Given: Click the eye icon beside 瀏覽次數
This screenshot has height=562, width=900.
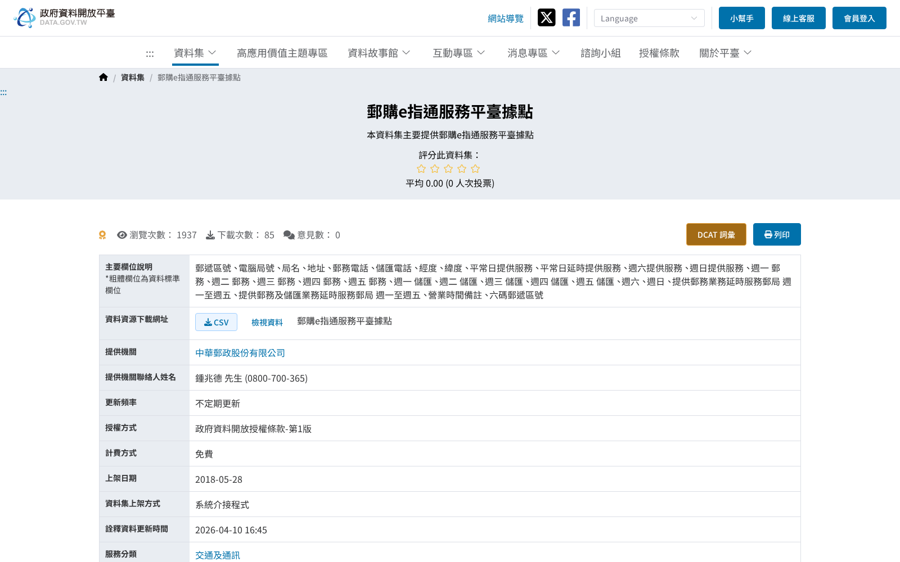Looking at the screenshot, I should (x=121, y=235).
